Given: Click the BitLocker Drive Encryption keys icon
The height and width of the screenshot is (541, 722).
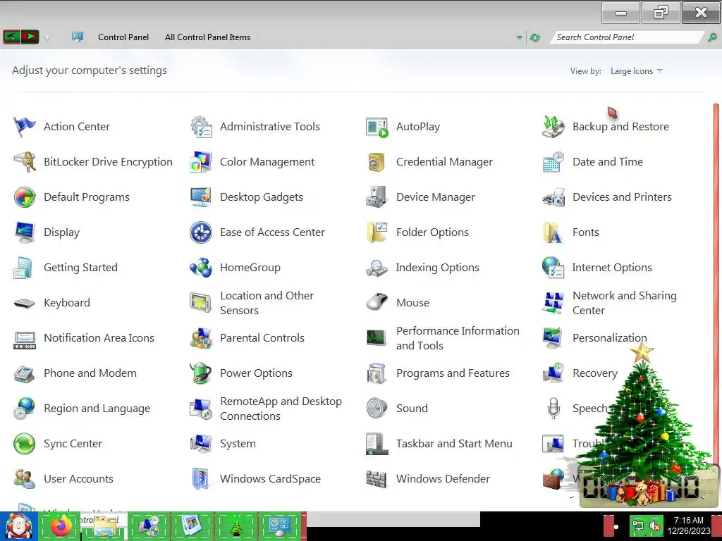Looking at the screenshot, I should [25, 162].
